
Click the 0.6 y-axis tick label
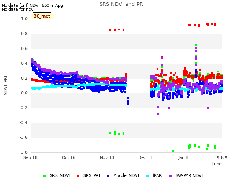[x=24, y=48]
